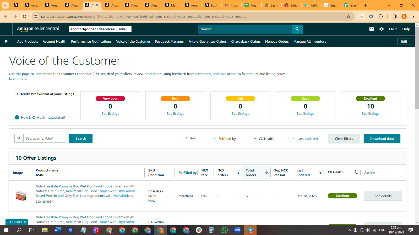Open Manage Orders menu item

pyautogui.click(x=277, y=41)
